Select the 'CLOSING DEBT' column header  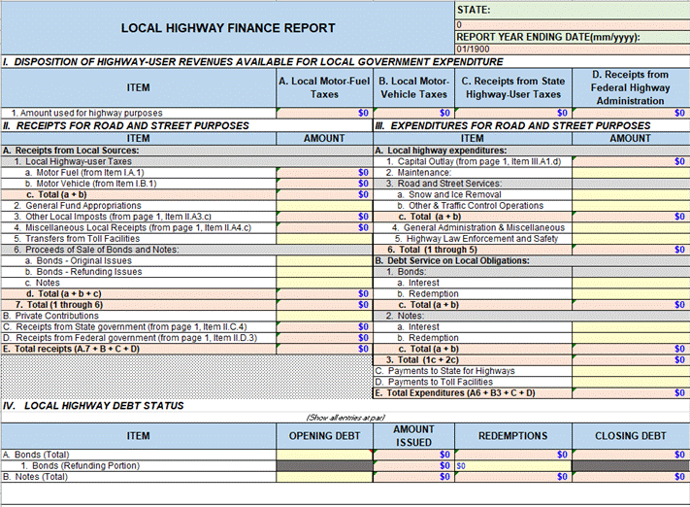coord(631,436)
